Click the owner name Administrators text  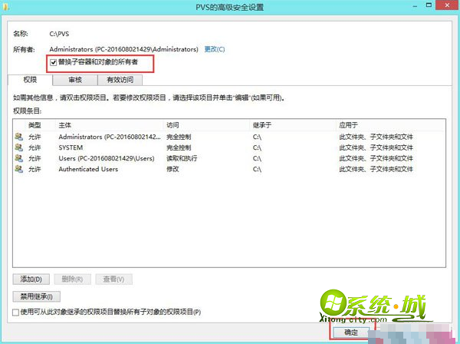123,49
